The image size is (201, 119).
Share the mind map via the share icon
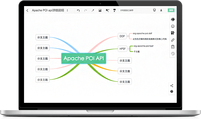(172, 86)
